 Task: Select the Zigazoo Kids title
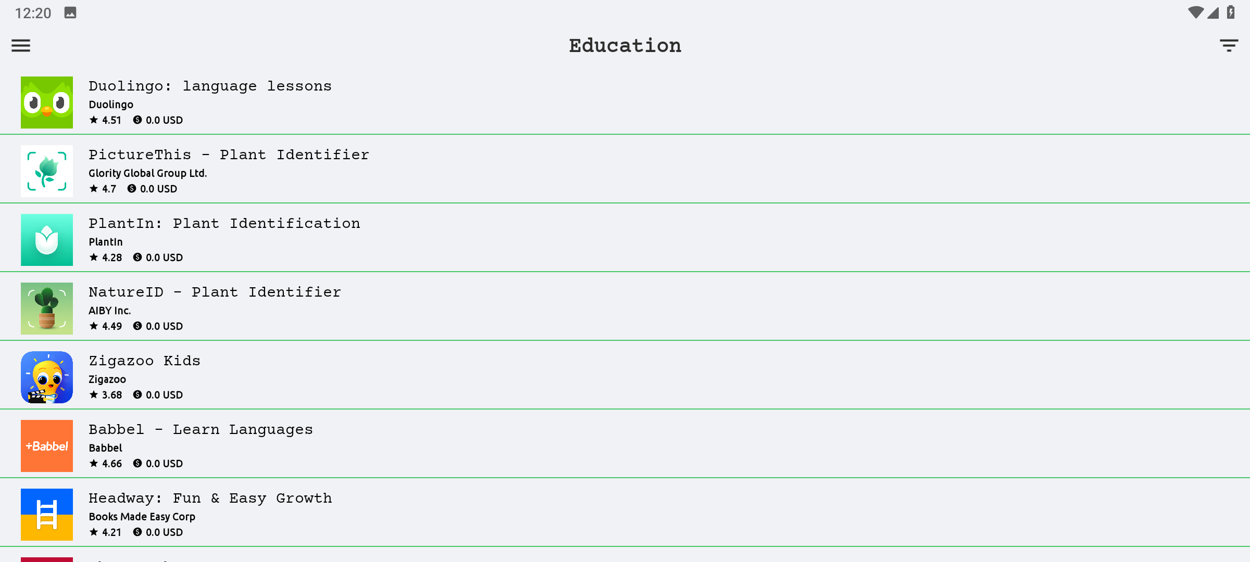pyautogui.click(x=144, y=361)
